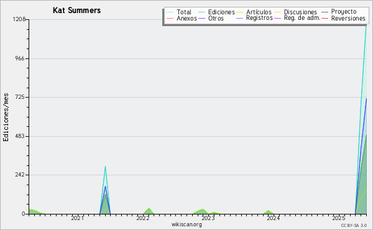
Task: Click the Proyecto legend label
Action: (x=344, y=12)
